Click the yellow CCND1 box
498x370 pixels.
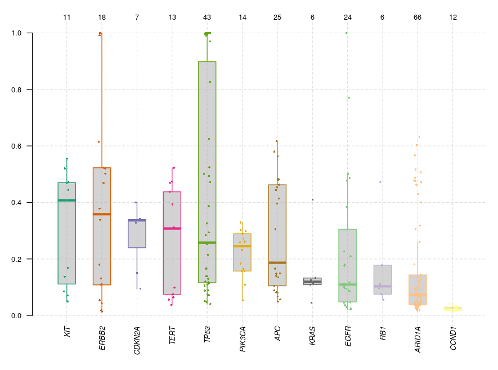tap(453, 309)
